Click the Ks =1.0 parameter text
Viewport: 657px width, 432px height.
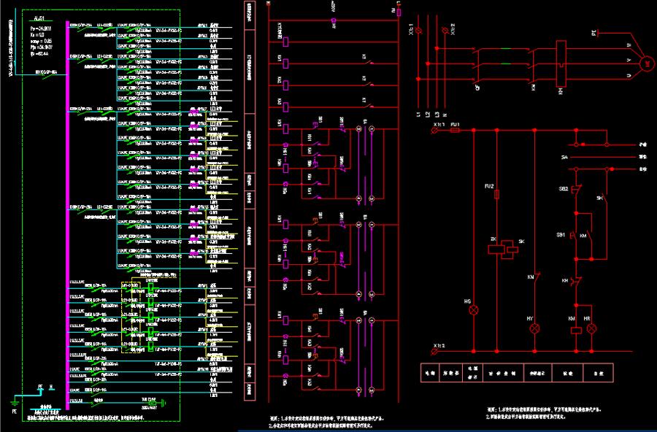(38, 35)
